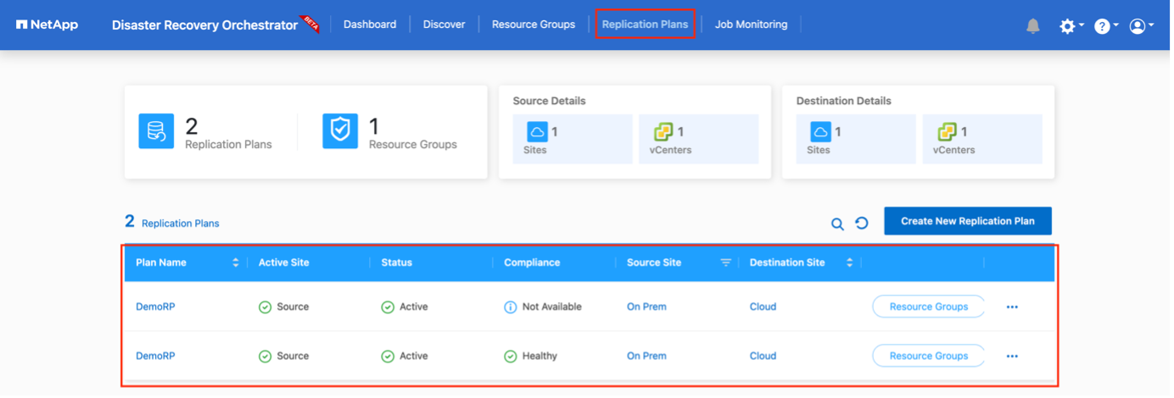Click Create New Replication Plan button

pyautogui.click(x=967, y=221)
